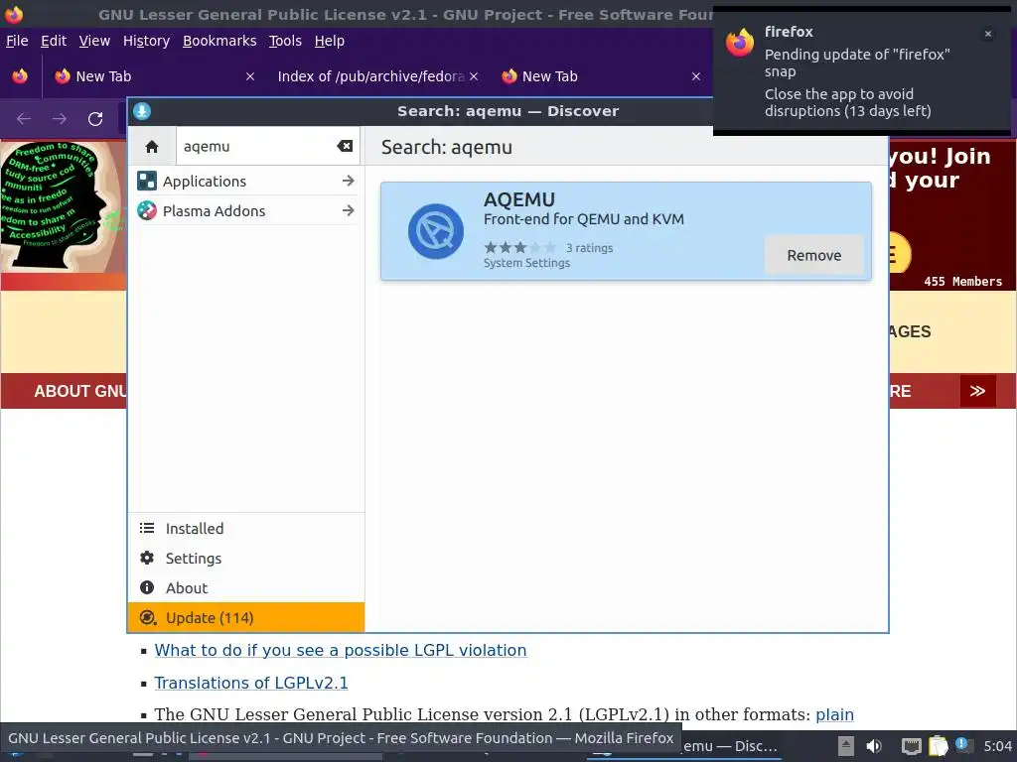1017x762 pixels.
Task: Click the Firefox title bar icon
Action: 14,14
